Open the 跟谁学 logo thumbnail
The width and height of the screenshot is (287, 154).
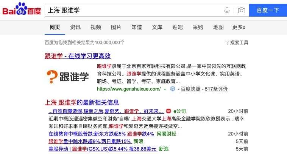68,77
